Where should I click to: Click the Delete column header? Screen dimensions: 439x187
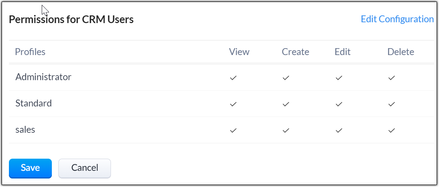pos(401,52)
